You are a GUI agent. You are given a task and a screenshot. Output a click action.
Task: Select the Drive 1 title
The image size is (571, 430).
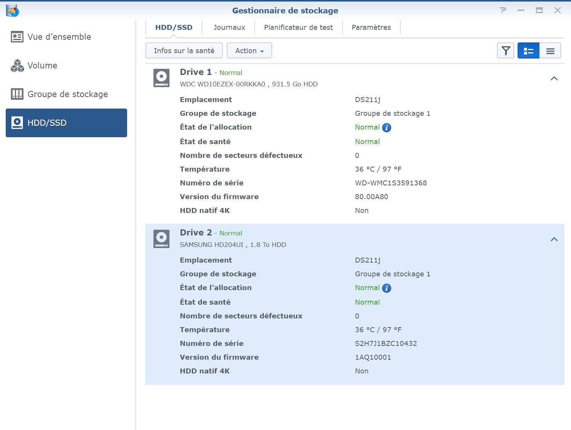click(x=196, y=72)
